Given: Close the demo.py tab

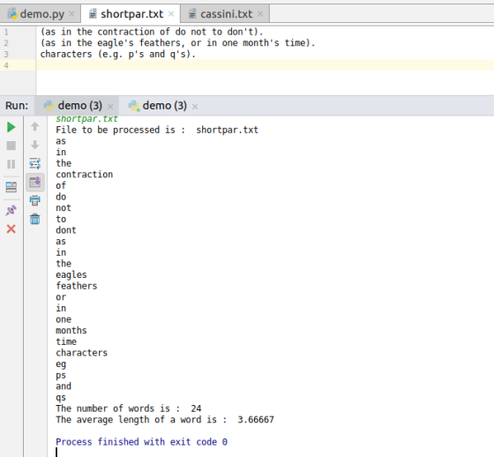Looking at the screenshot, I should click(x=71, y=14).
